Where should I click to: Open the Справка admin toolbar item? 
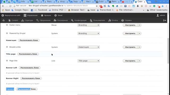[x=126, y=20]
